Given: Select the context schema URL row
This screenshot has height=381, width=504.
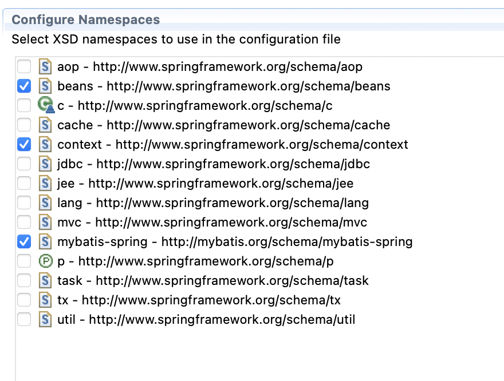Looking at the screenshot, I should (x=233, y=144).
